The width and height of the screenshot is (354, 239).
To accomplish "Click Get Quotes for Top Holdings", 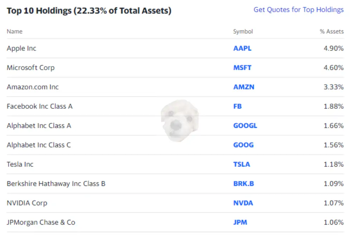I will [x=298, y=10].
